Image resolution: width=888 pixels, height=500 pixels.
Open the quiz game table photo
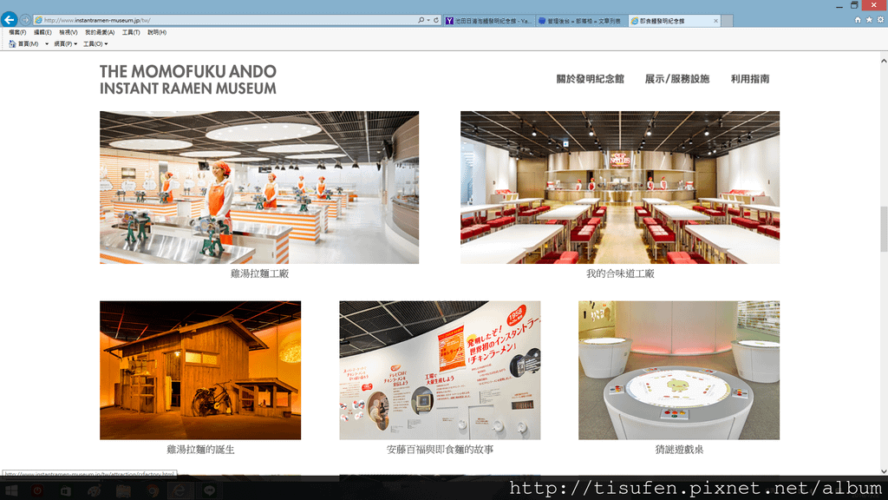(x=679, y=370)
